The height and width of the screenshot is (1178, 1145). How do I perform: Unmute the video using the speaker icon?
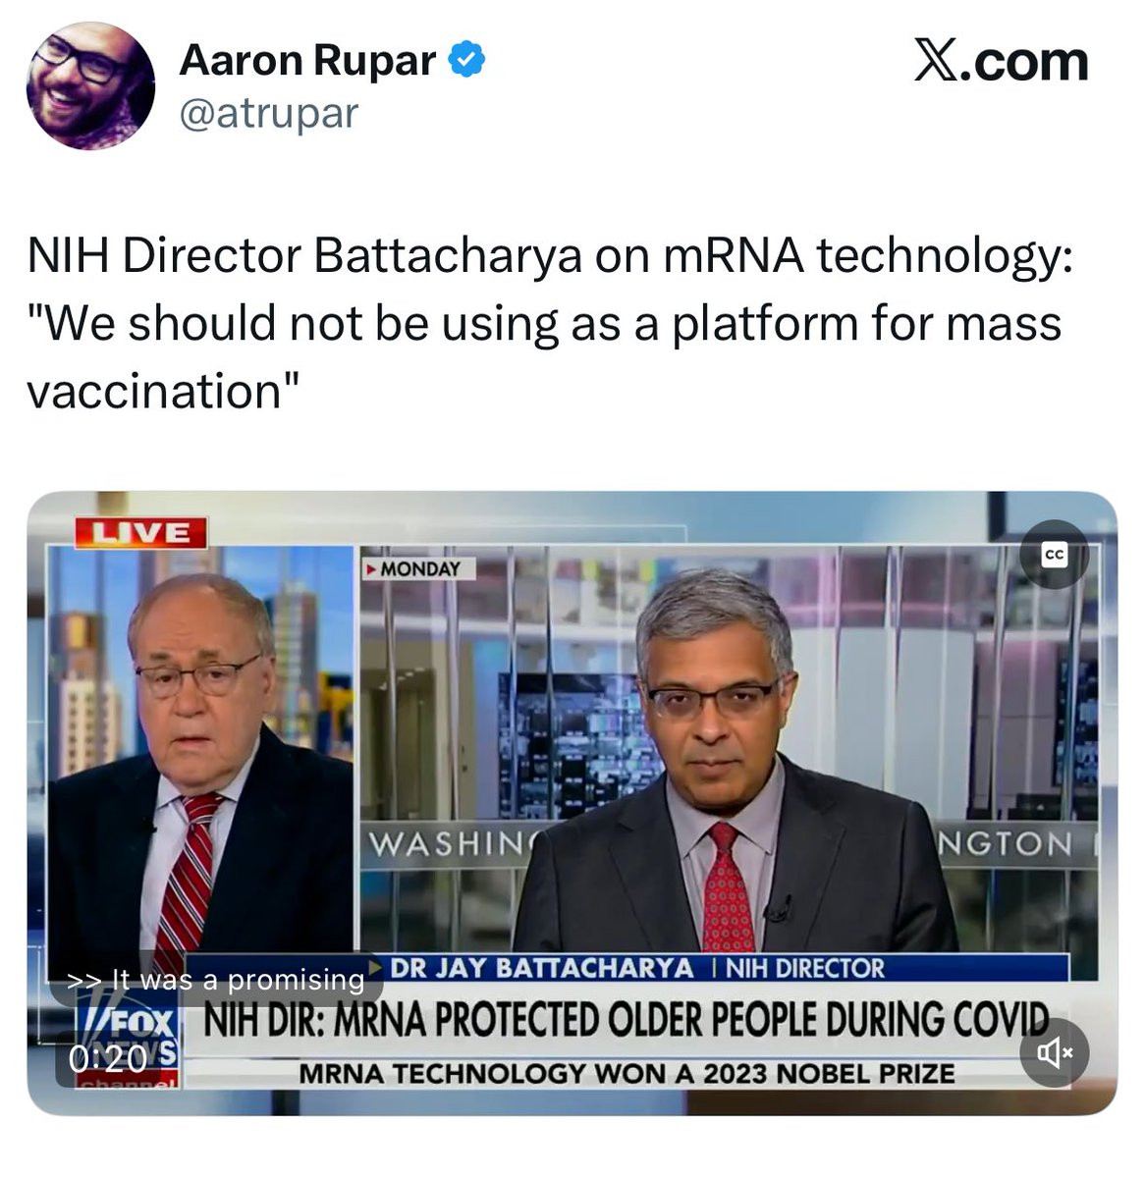(1056, 1053)
